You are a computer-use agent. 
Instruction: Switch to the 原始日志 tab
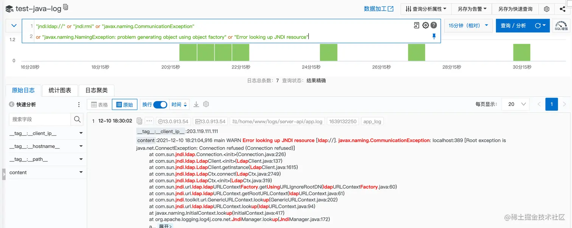[x=23, y=90]
